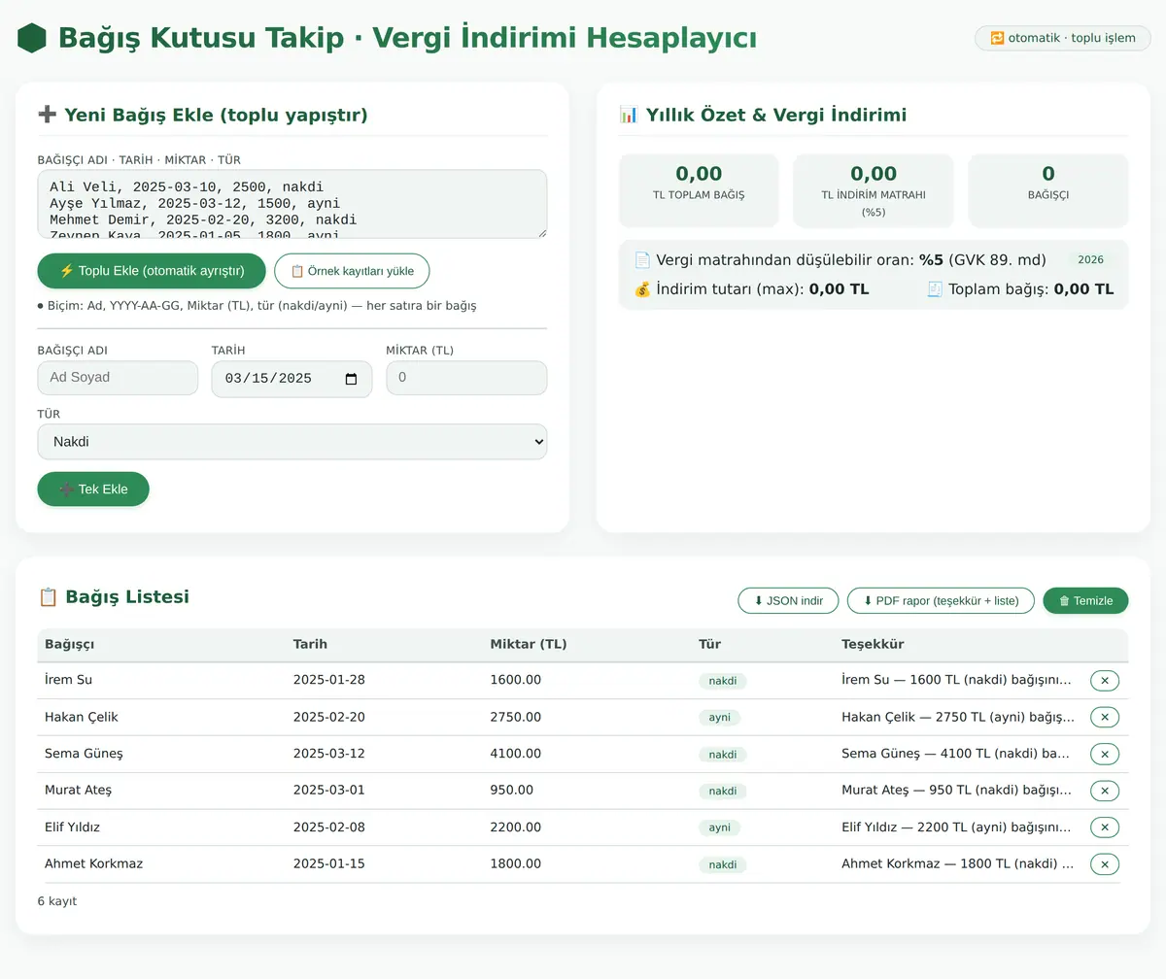
Task: Click the Tür column header in the table
Action: pos(709,645)
